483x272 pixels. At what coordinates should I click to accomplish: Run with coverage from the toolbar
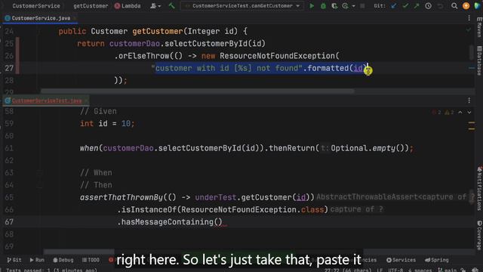pos(334,6)
